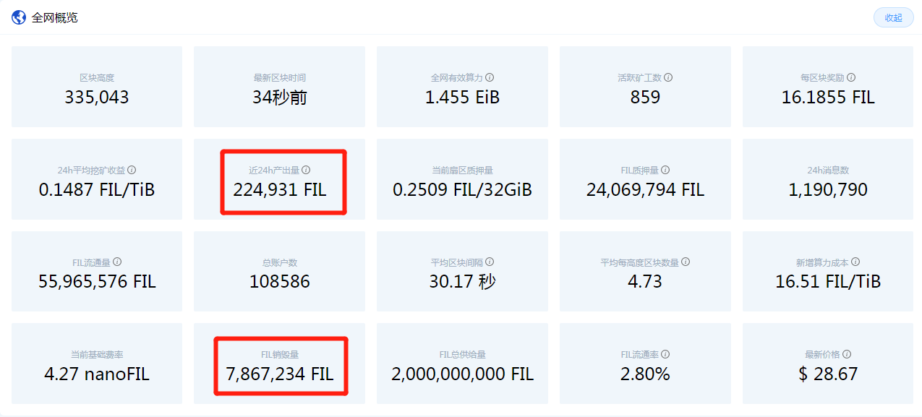
Task: Click the 全网概览 section title
Action: tap(55, 17)
